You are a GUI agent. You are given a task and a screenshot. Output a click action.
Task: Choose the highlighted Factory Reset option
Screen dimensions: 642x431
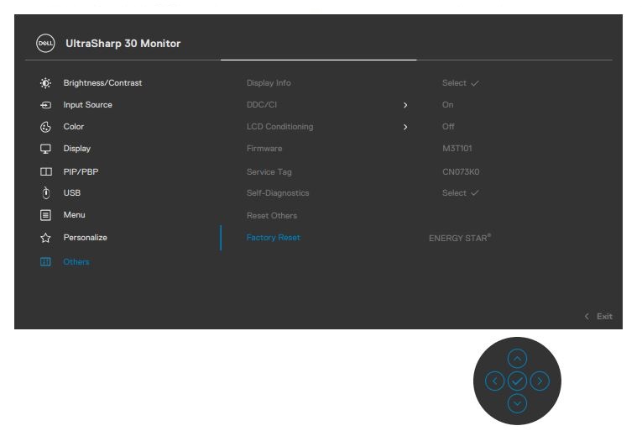[x=273, y=238]
